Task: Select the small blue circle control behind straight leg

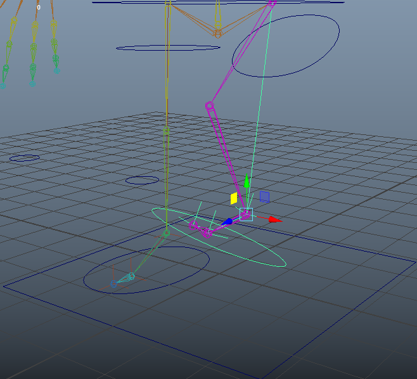Action: click(x=143, y=180)
